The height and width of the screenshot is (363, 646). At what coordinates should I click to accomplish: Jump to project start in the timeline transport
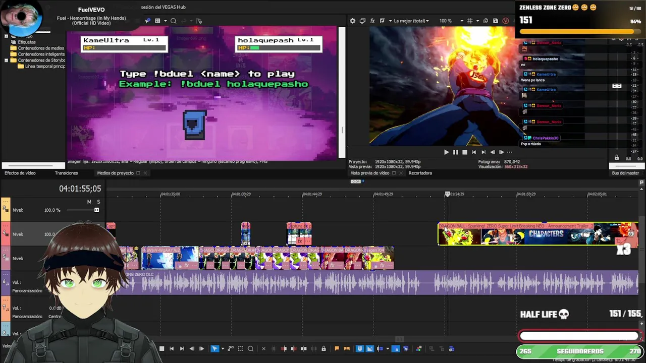(172, 348)
